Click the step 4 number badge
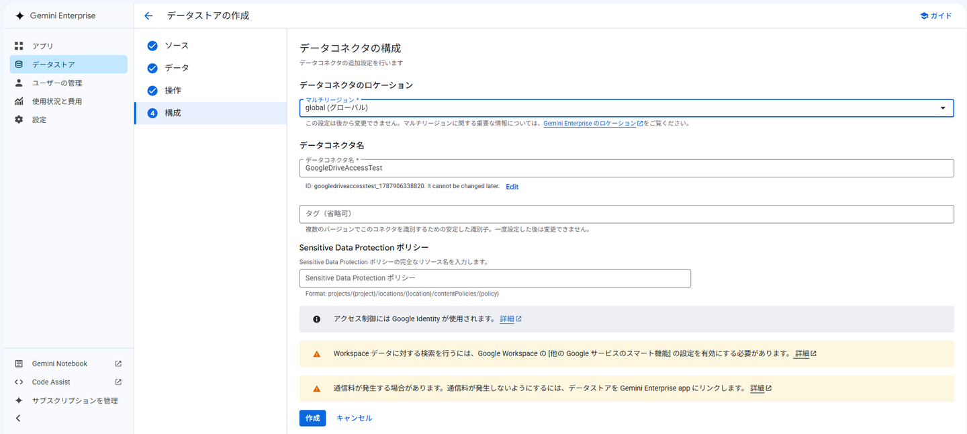The image size is (967, 434). (x=152, y=113)
